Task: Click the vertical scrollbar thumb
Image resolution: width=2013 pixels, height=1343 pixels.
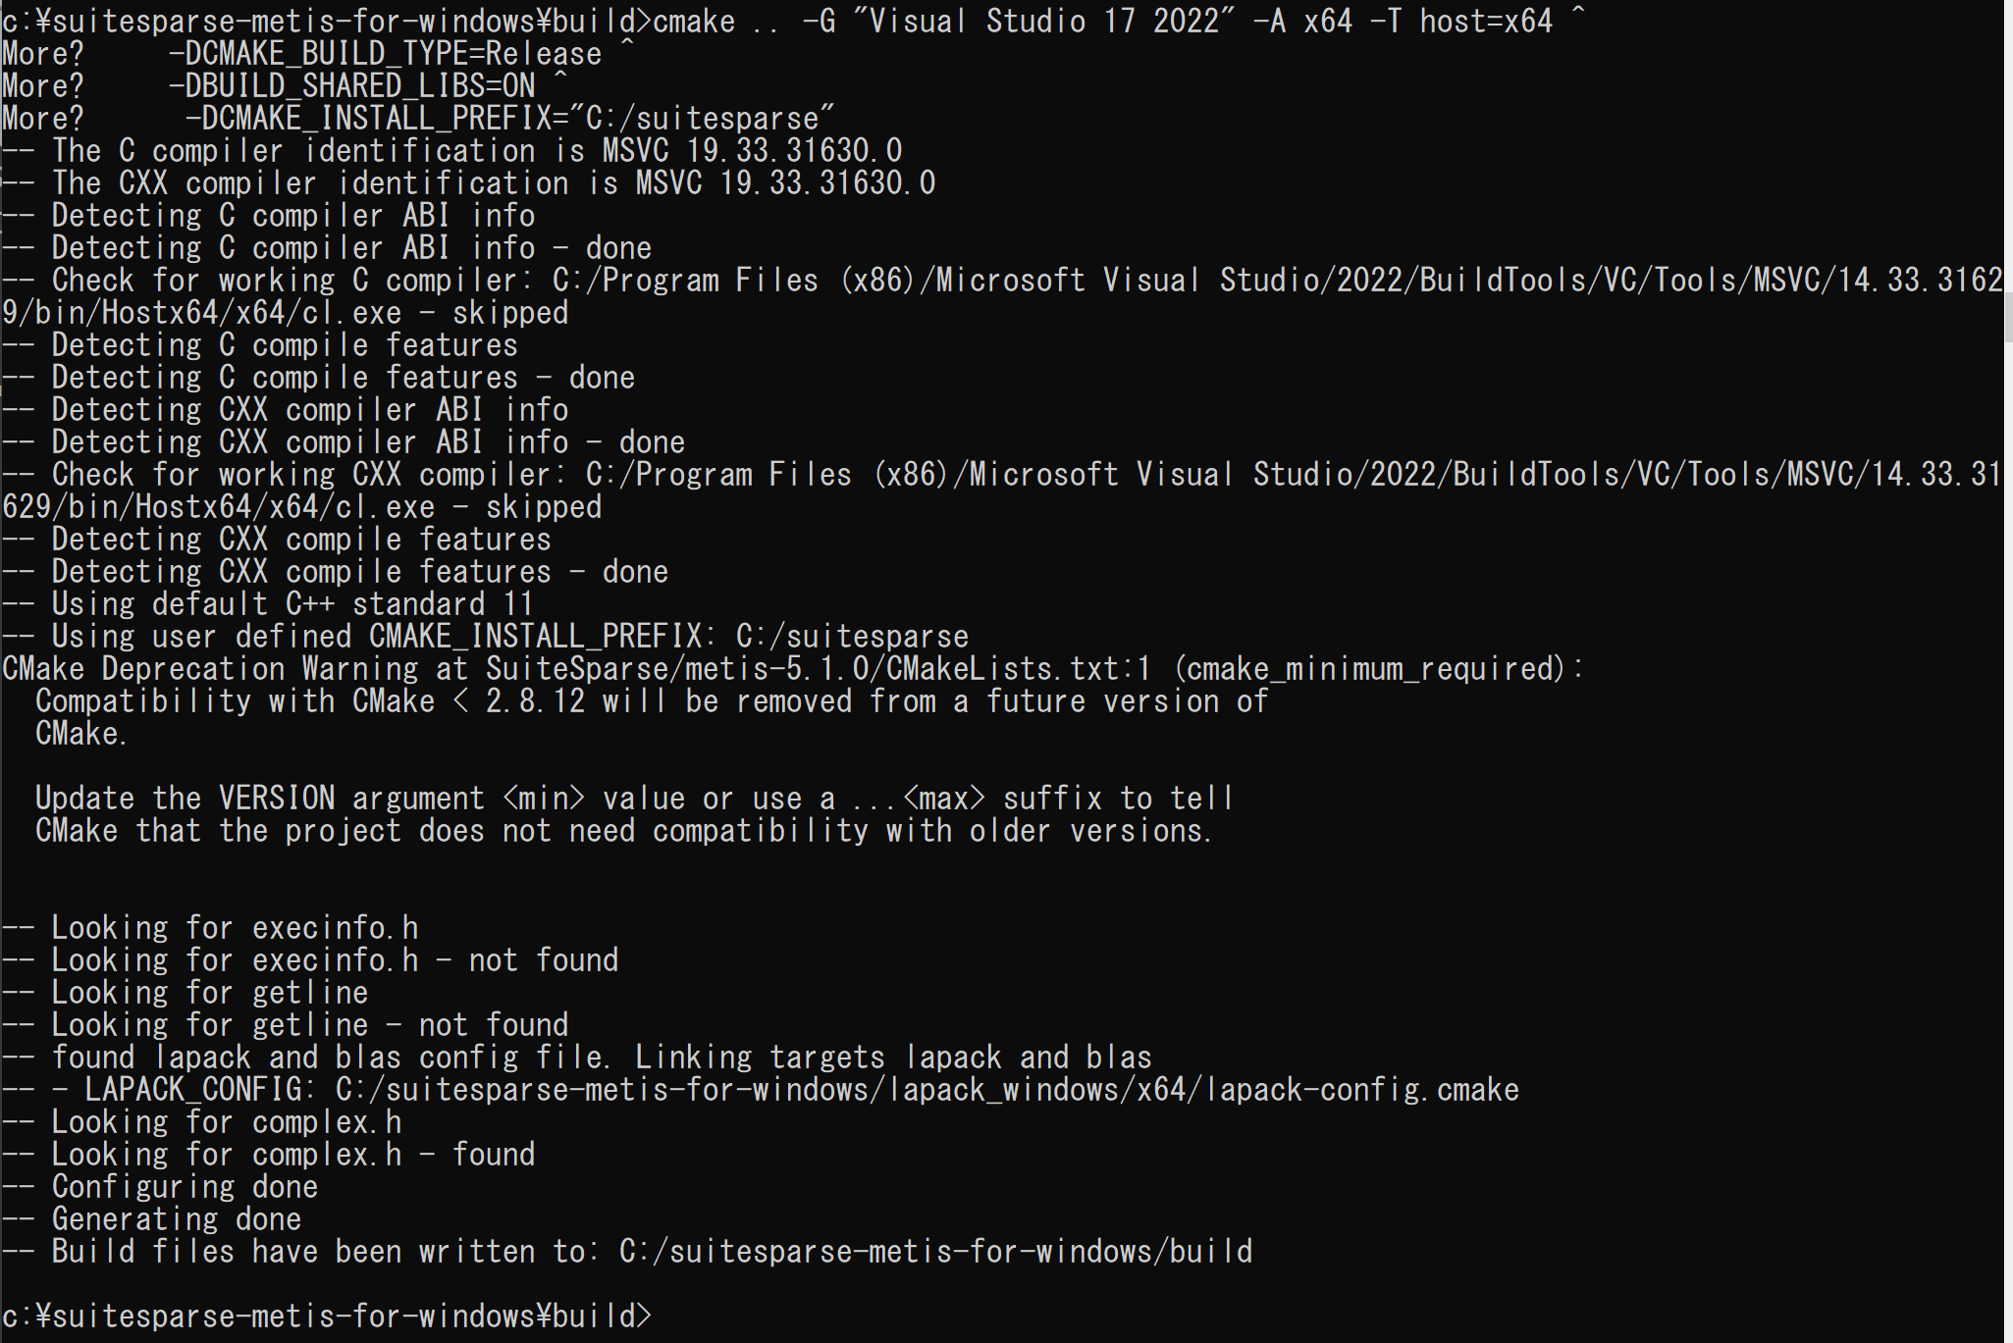Action: [x=2008, y=316]
